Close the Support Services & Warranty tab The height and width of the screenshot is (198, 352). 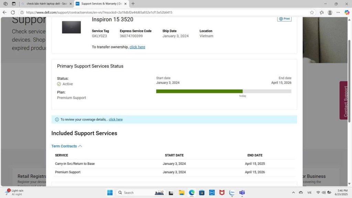(125, 3)
